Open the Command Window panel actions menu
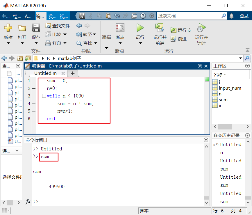Image resolution: width=252 pixels, height=215 pixels. 206,140
